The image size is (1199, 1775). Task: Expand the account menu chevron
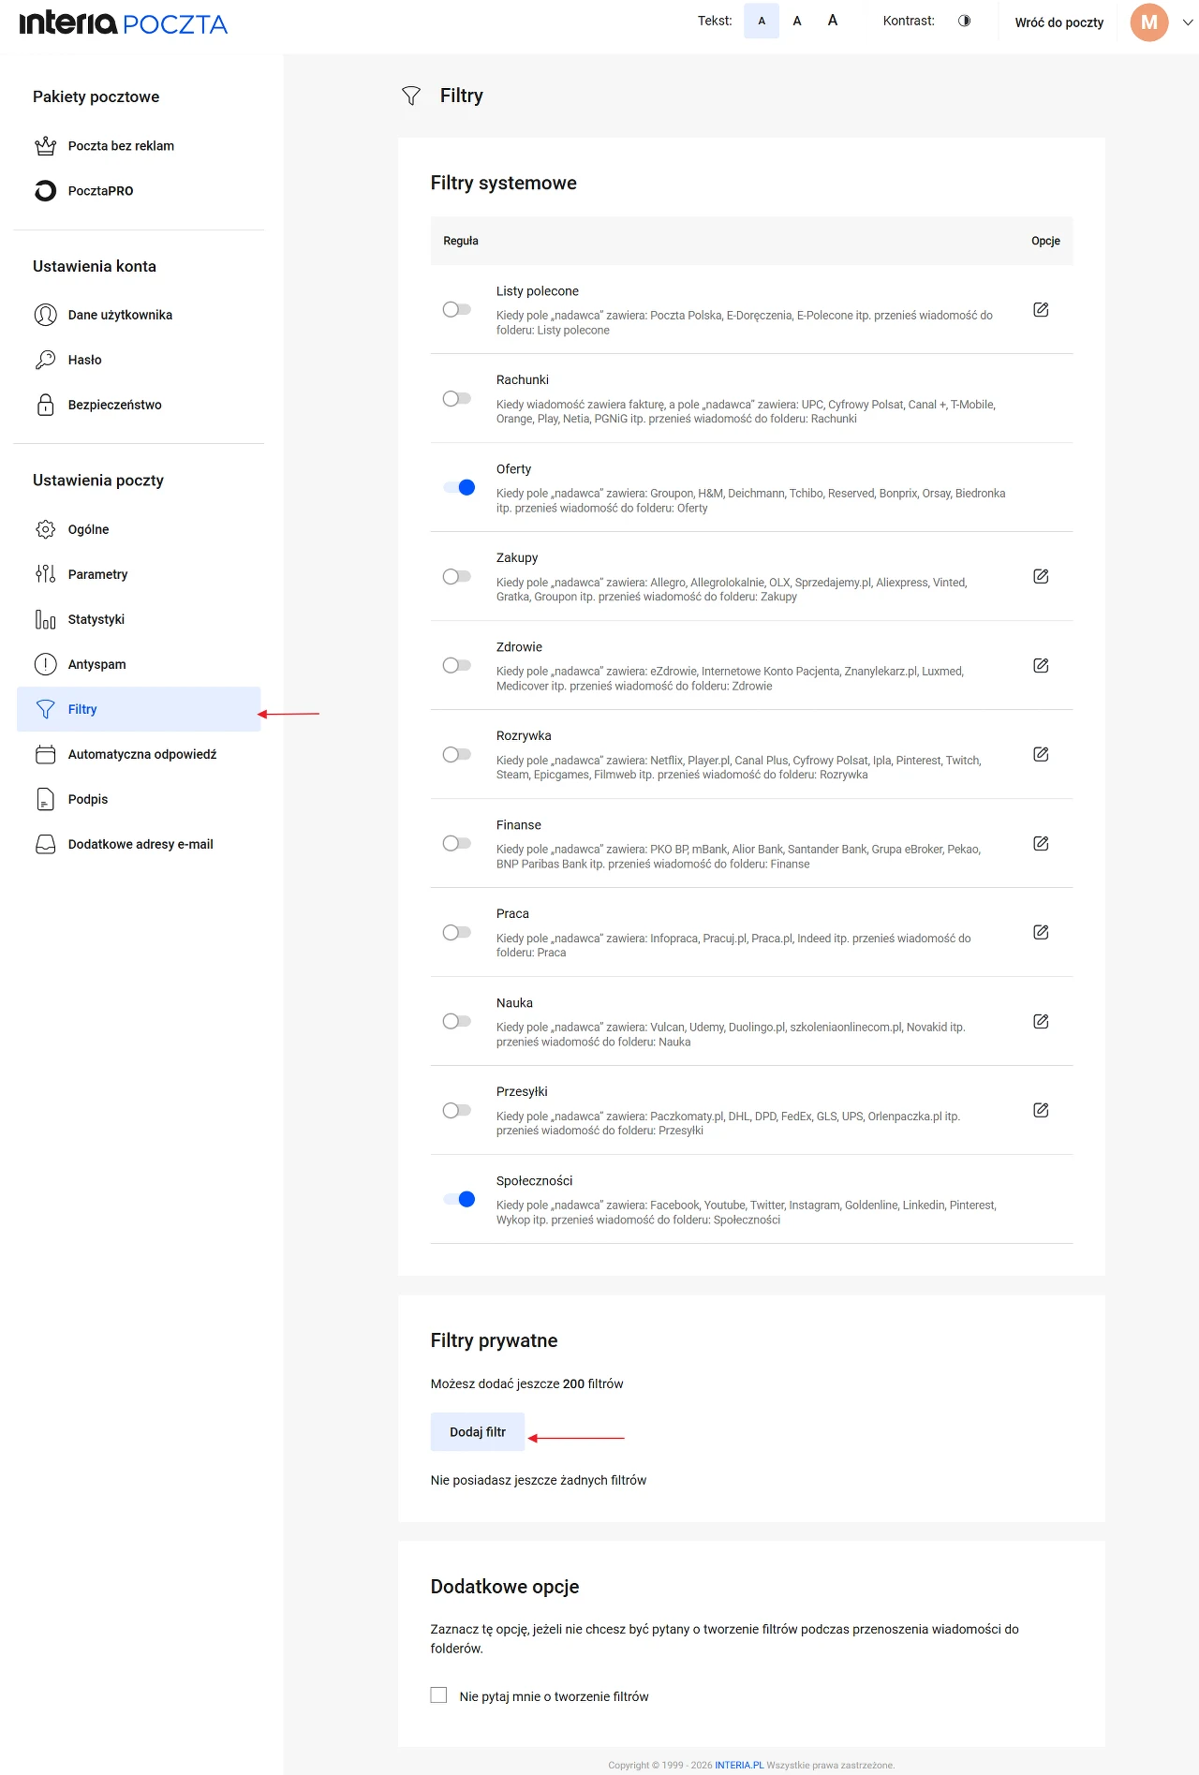pos(1187,22)
